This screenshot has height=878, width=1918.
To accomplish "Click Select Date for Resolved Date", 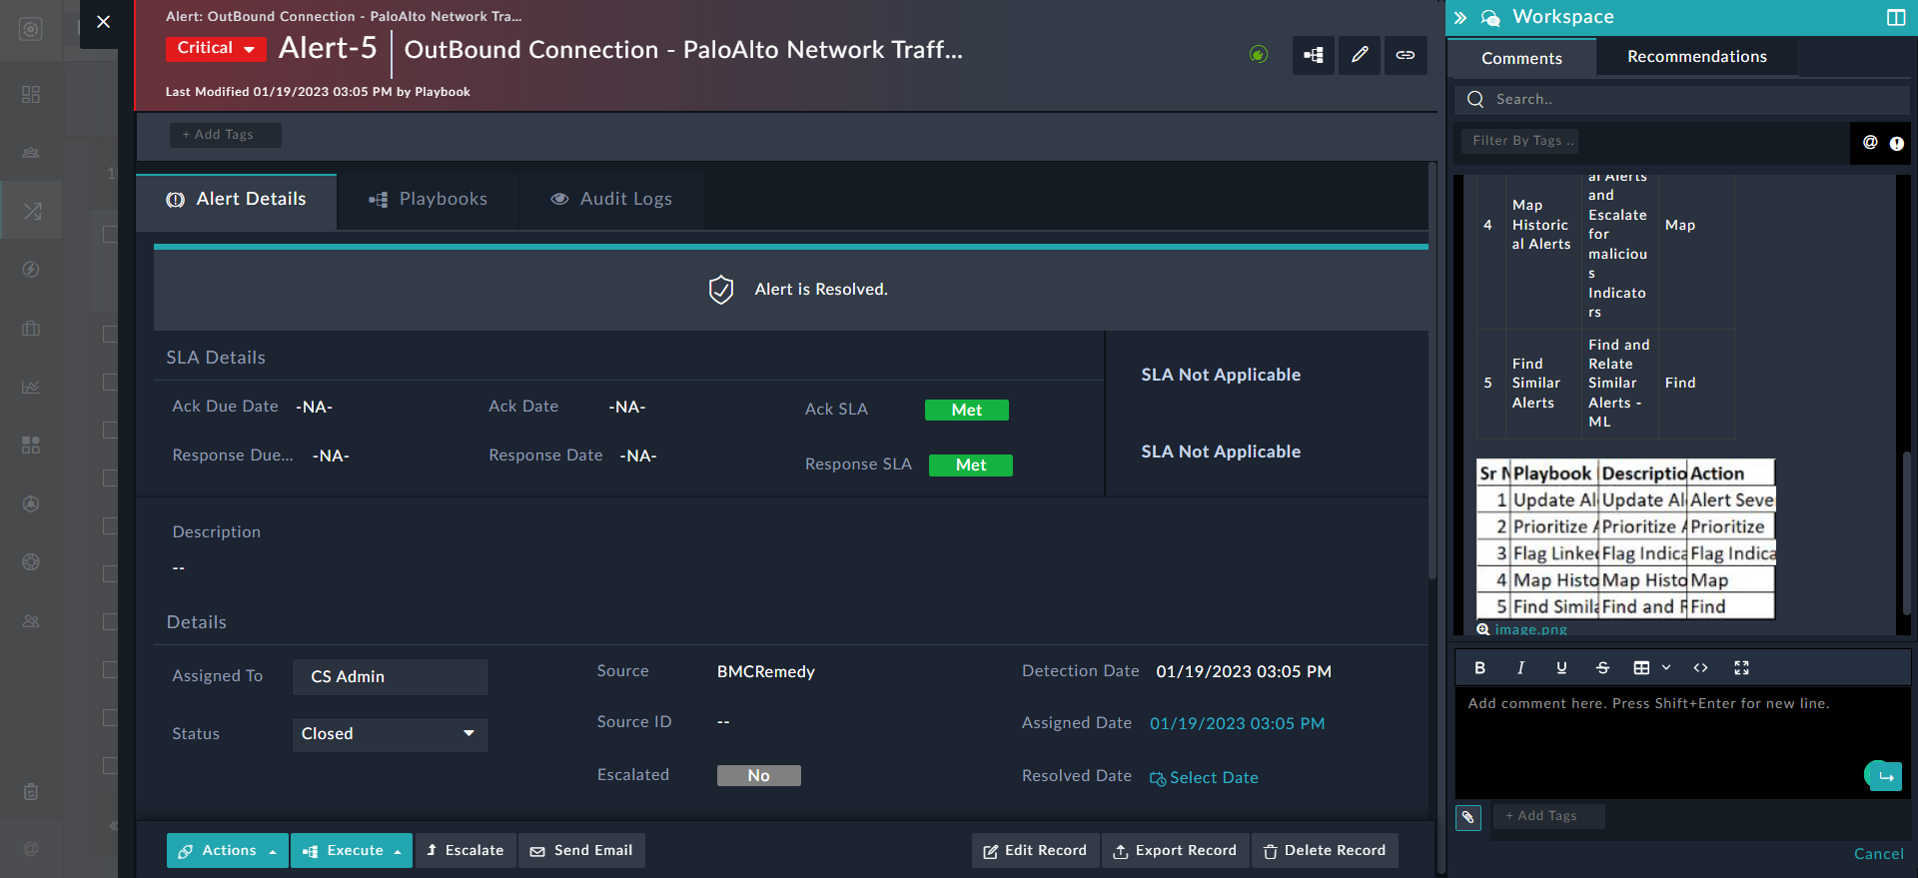I will click(x=1205, y=778).
